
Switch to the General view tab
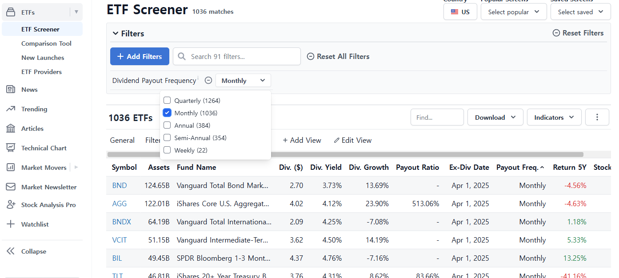point(122,140)
